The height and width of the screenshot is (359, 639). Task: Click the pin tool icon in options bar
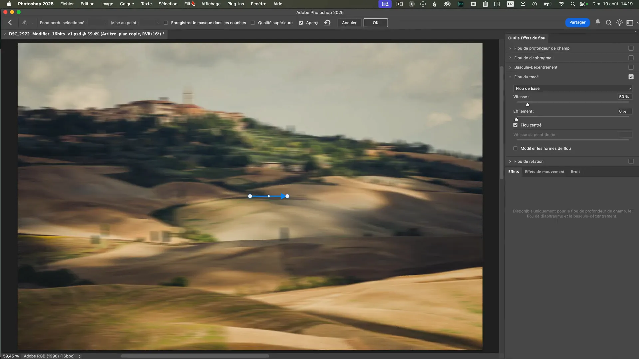click(x=24, y=22)
